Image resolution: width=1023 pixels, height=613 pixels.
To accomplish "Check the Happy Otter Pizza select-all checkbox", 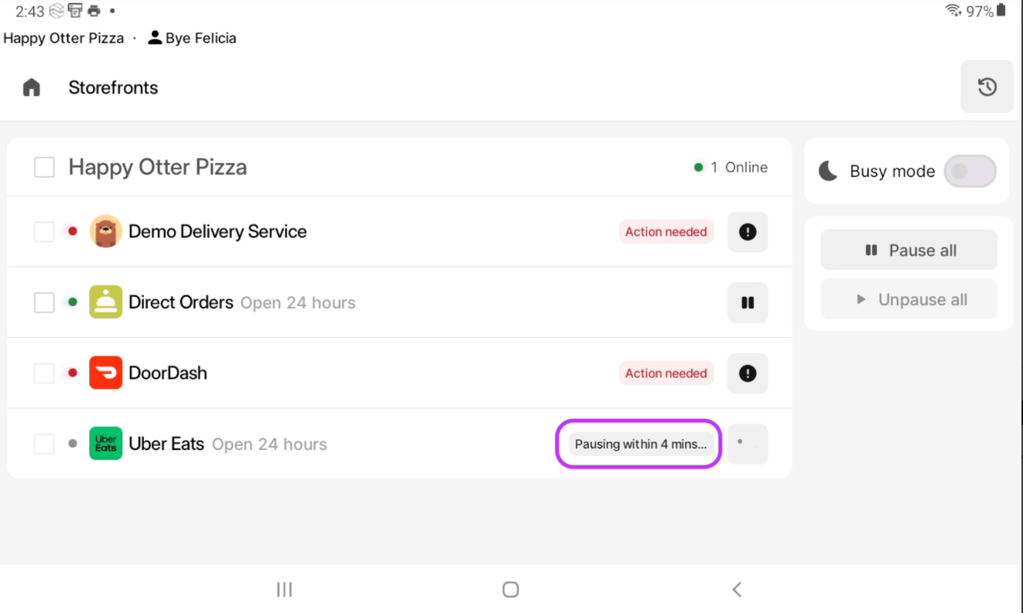I will point(44,167).
